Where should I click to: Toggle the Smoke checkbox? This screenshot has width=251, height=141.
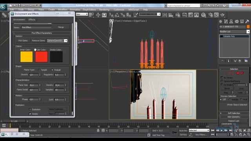30,114
